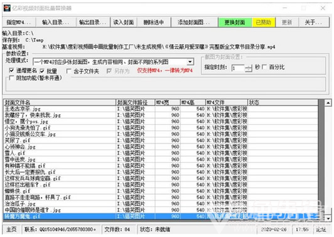
Task: Click 主页 in the status bar
Action: coord(11,230)
